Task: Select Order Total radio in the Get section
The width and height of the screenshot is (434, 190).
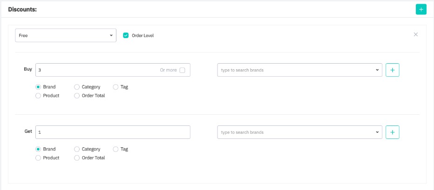Action: (x=77, y=158)
